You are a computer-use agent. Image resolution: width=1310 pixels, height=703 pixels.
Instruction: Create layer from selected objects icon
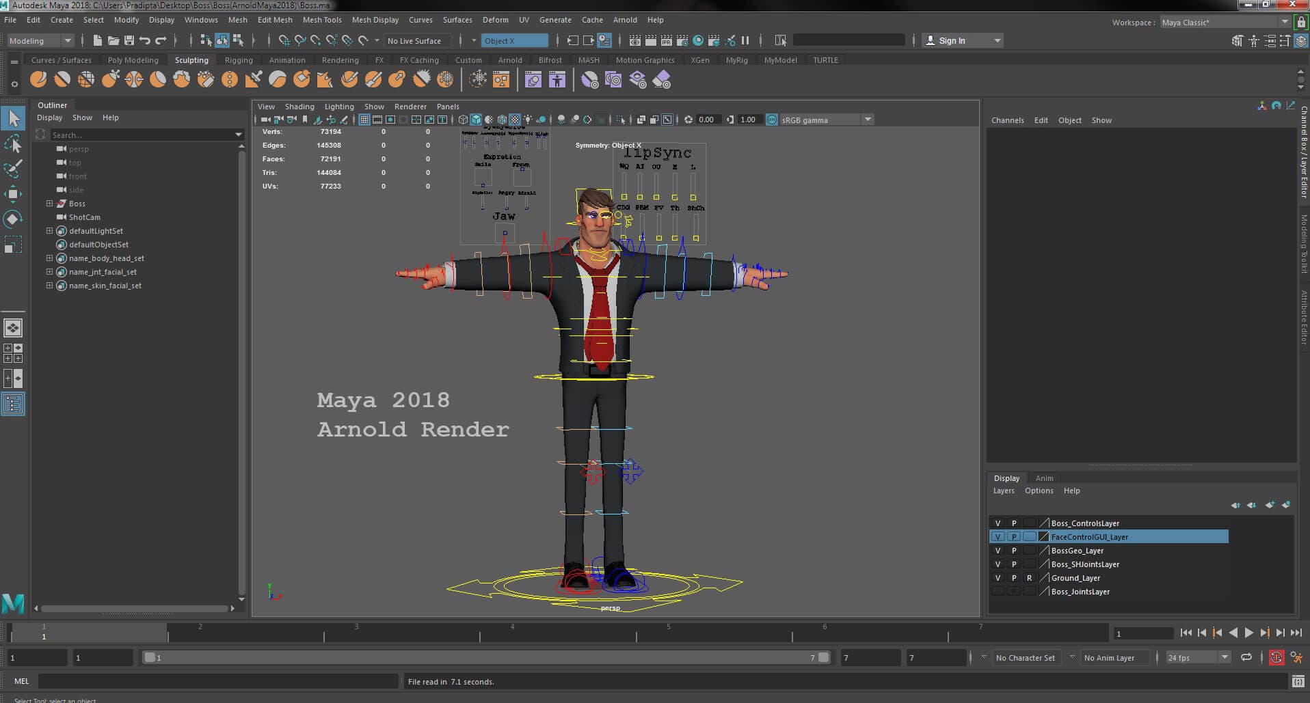[x=1286, y=505]
